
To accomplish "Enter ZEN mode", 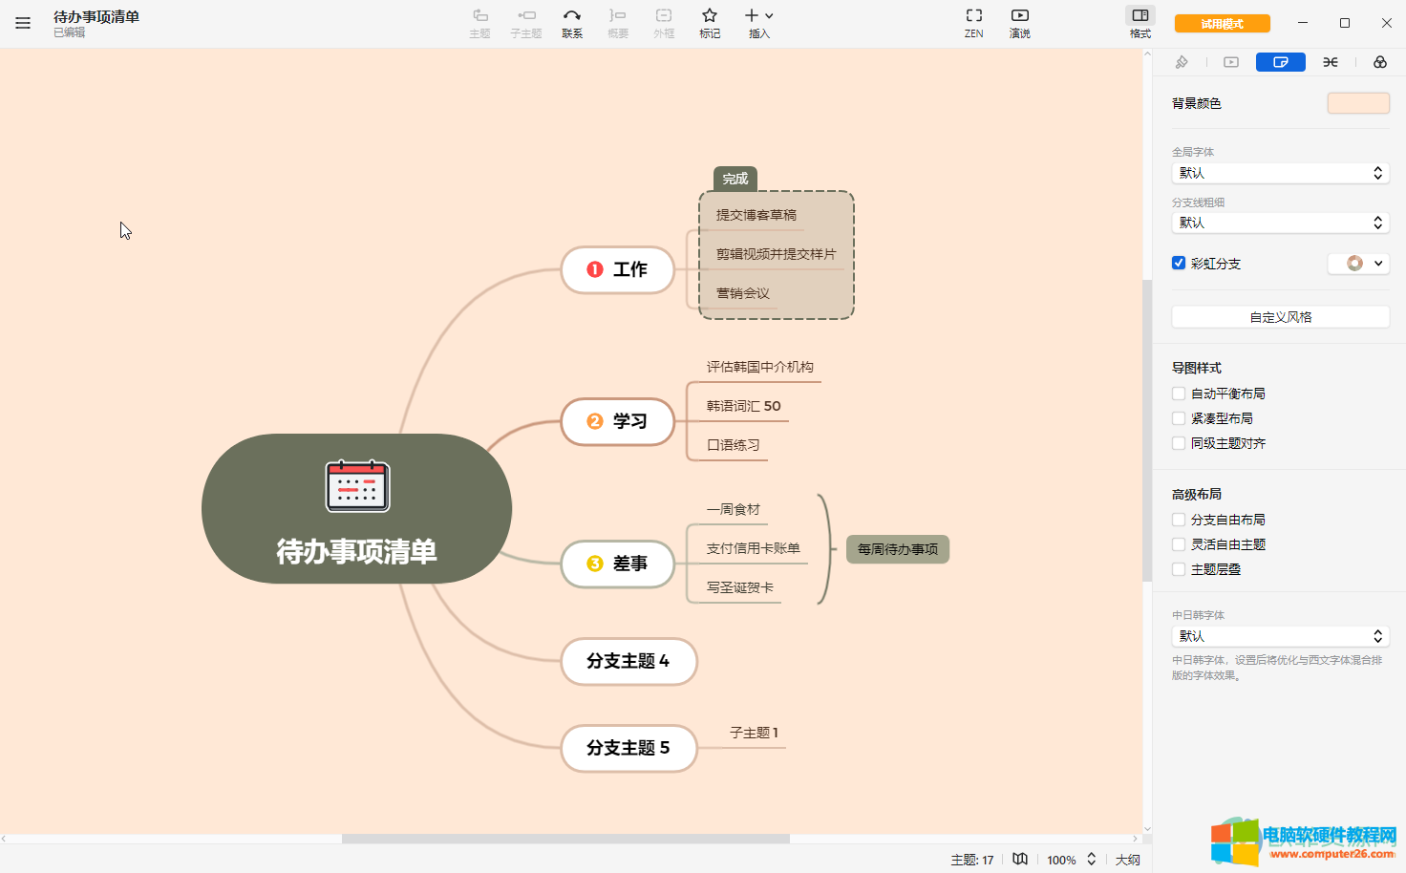I will [x=973, y=23].
